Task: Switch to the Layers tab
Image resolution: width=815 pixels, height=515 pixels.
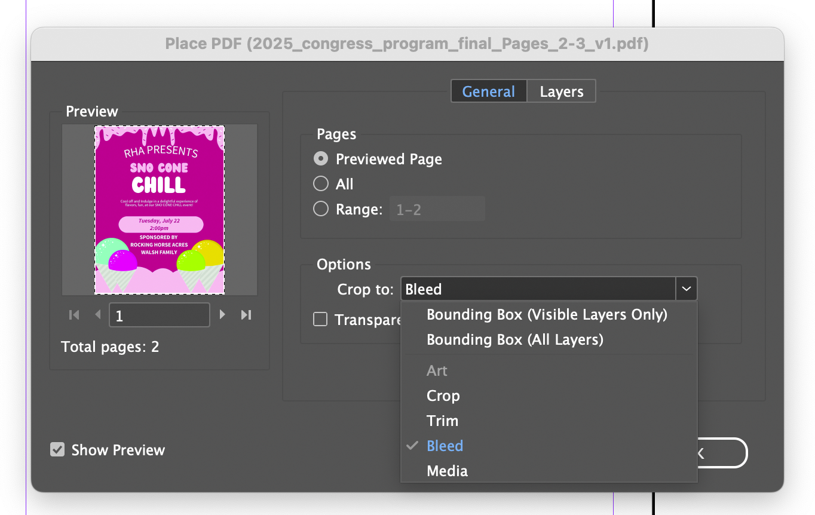Action: [x=560, y=91]
